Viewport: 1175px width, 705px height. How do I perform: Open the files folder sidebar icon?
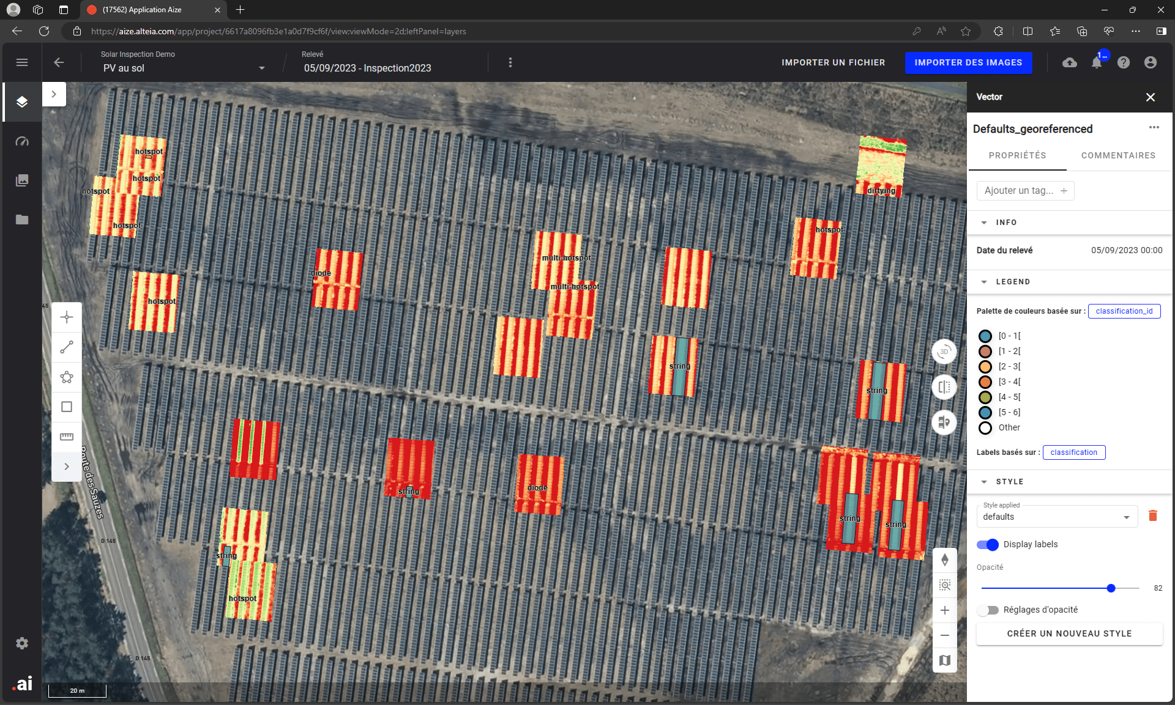pos(22,221)
